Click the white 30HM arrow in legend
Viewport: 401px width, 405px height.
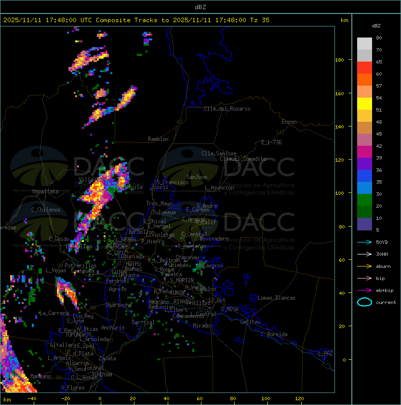pyautogui.click(x=364, y=254)
